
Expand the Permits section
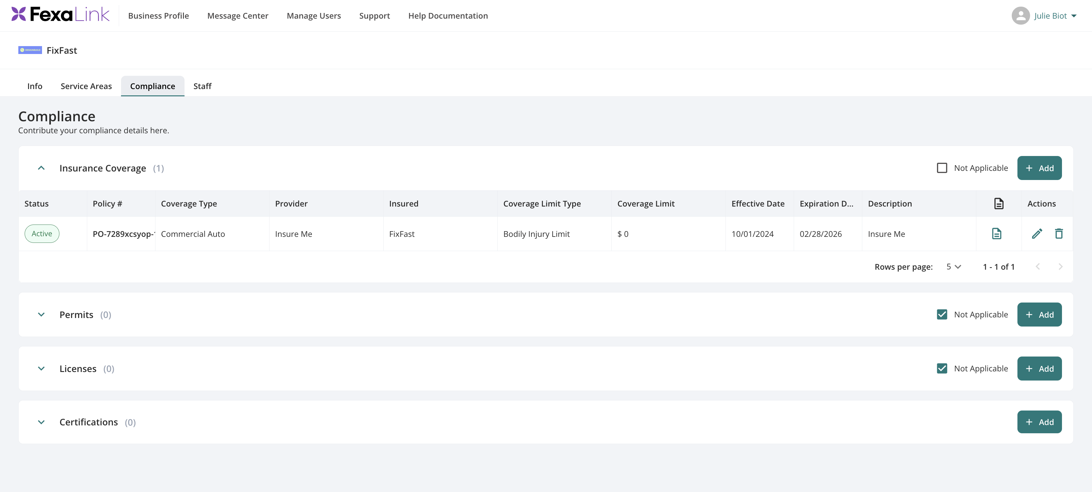click(x=41, y=315)
